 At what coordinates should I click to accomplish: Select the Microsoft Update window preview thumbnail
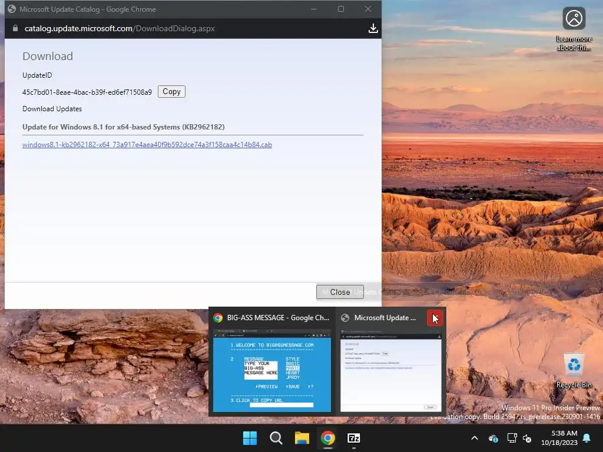pos(391,371)
